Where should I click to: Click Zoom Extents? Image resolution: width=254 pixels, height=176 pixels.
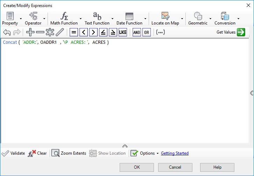69,153
